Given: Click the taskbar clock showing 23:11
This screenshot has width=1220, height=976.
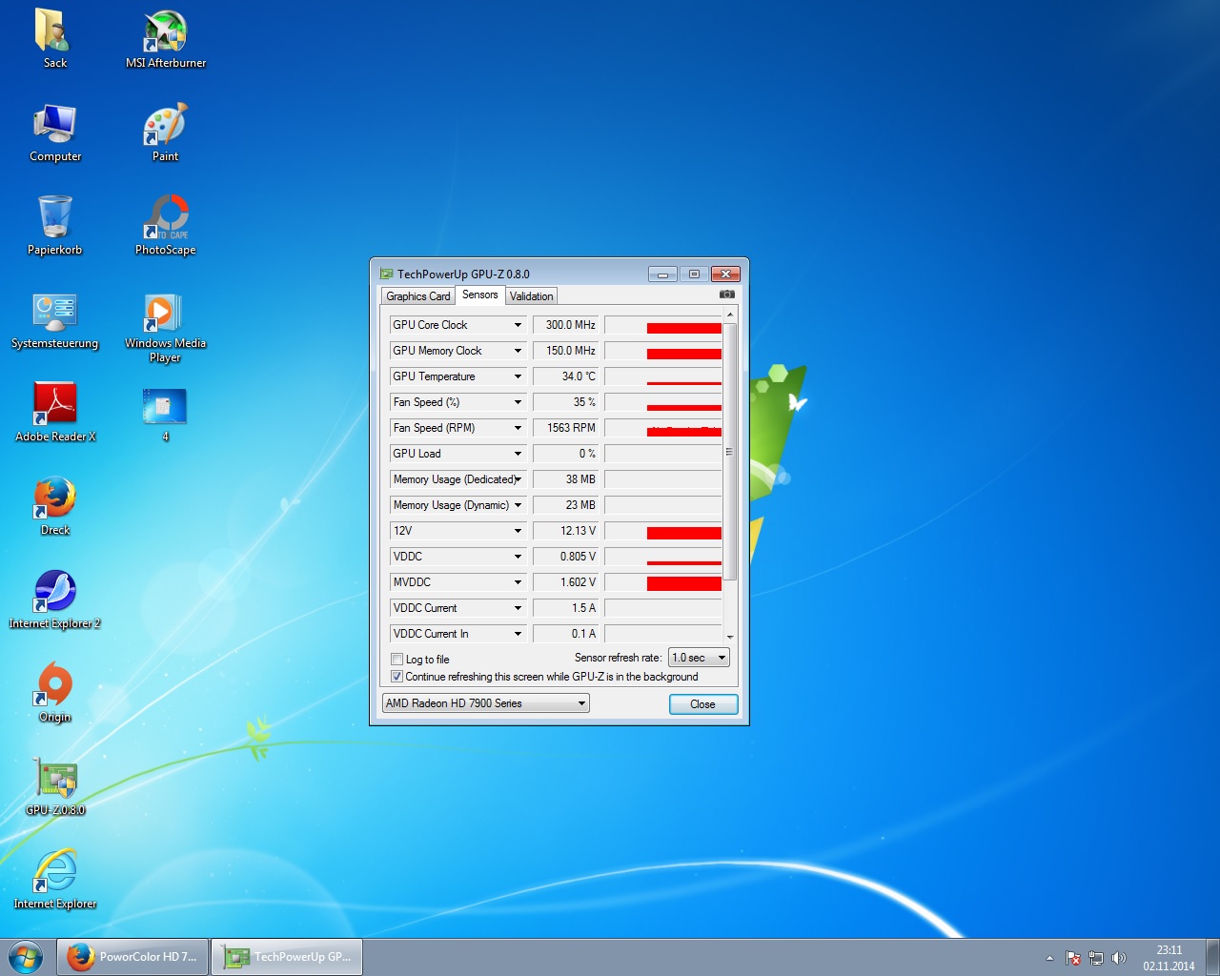Looking at the screenshot, I should point(1169,958).
